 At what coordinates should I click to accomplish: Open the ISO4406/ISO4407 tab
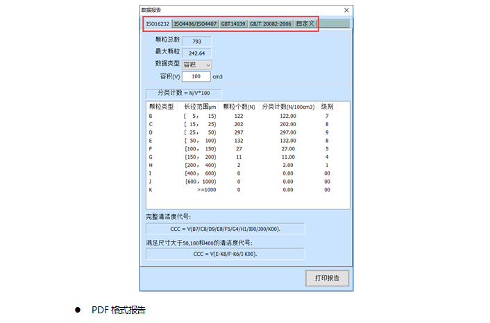(195, 24)
